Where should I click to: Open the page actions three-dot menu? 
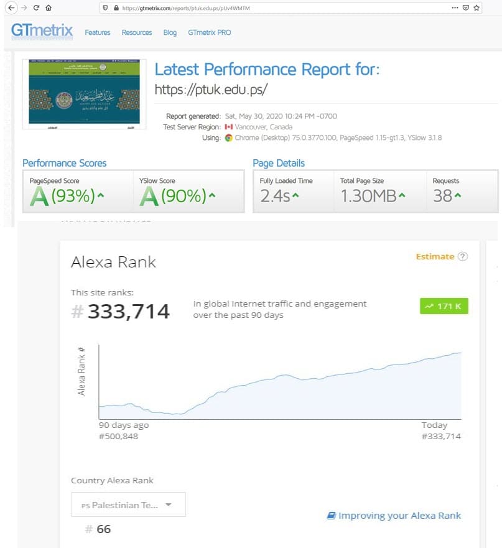tap(455, 8)
